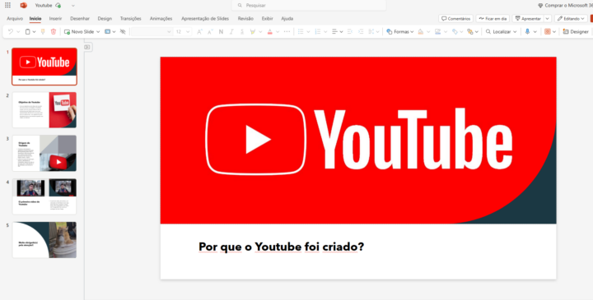This screenshot has height=300, width=593.
Task: Open the font name combo box
Action: [152, 32]
